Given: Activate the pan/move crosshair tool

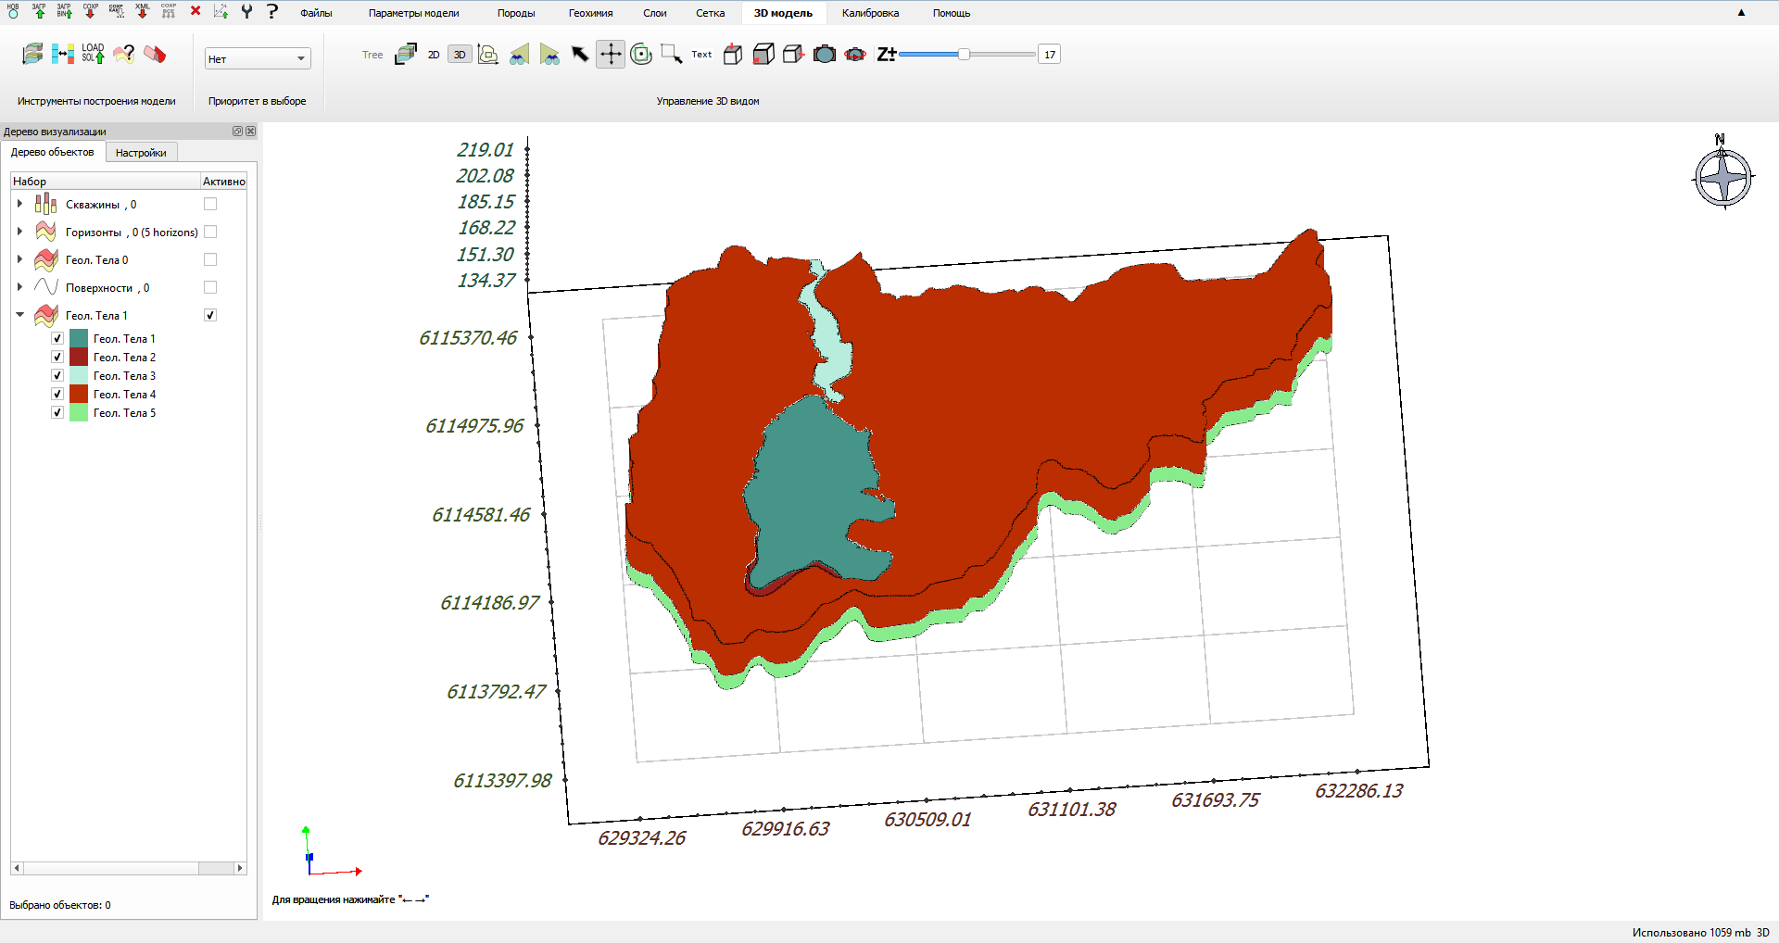Looking at the screenshot, I should pyautogui.click(x=611, y=55).
